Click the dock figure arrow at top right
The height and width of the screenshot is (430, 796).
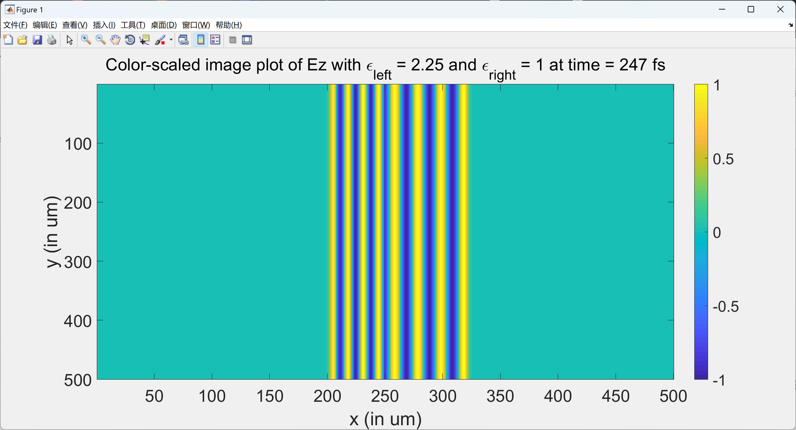790,25
